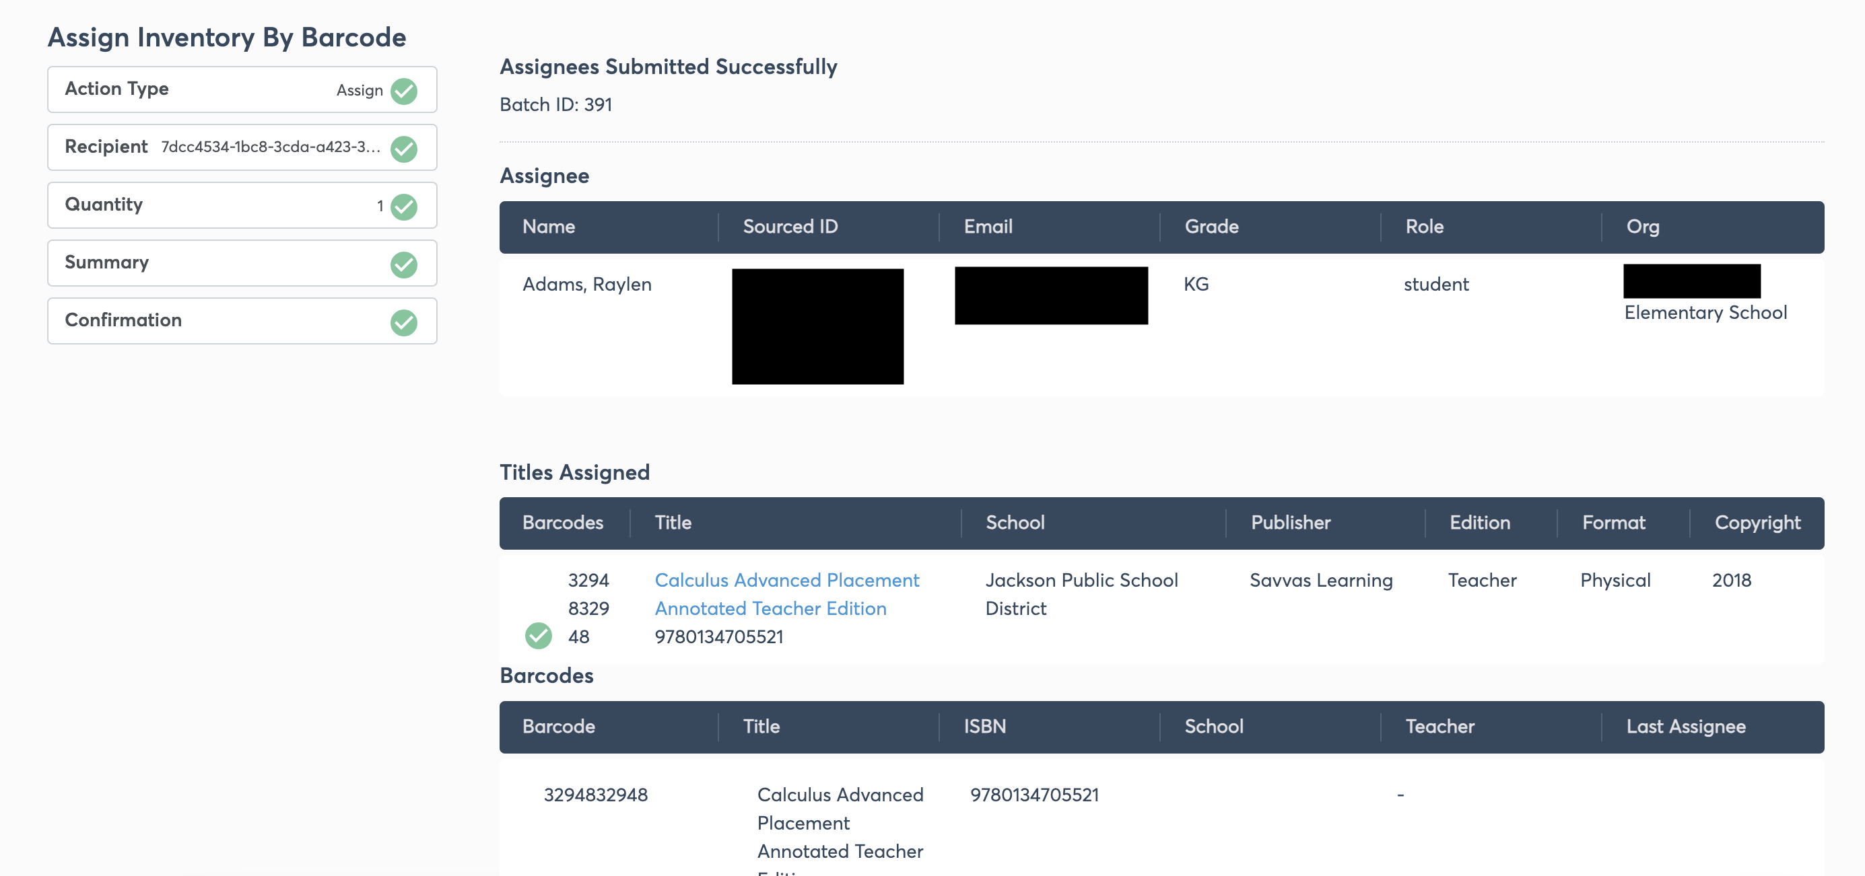
Task: Expand the Quantity step panel
Action: click(x=242, y=205)
